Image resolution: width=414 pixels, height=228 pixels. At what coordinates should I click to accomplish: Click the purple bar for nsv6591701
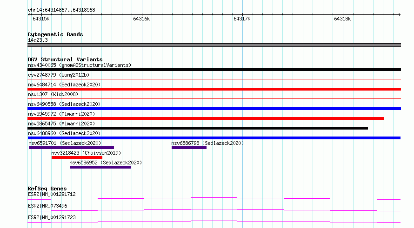[71, 148]
